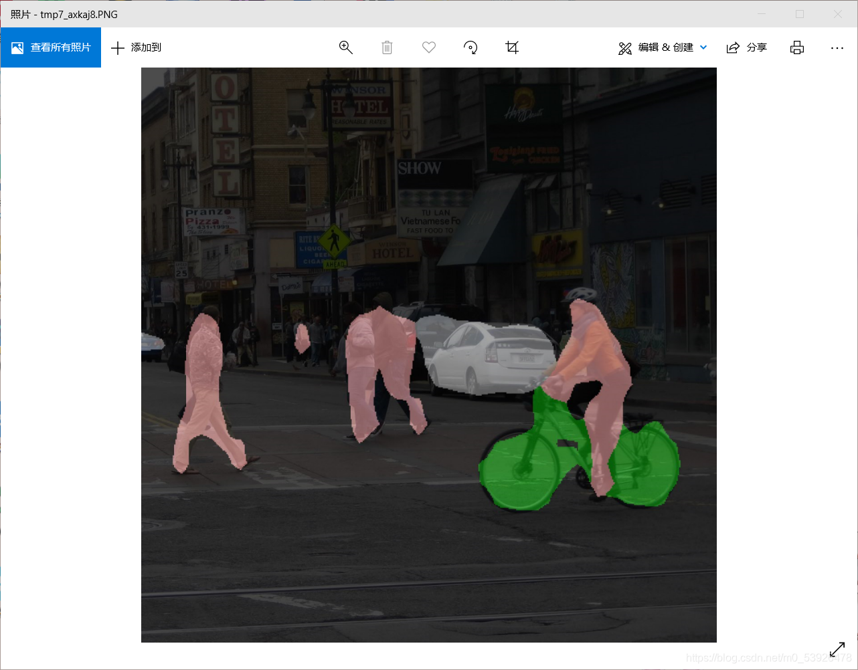Maximize the Photos window
Screen dimensions: 858x670
[x=800, y=14]
